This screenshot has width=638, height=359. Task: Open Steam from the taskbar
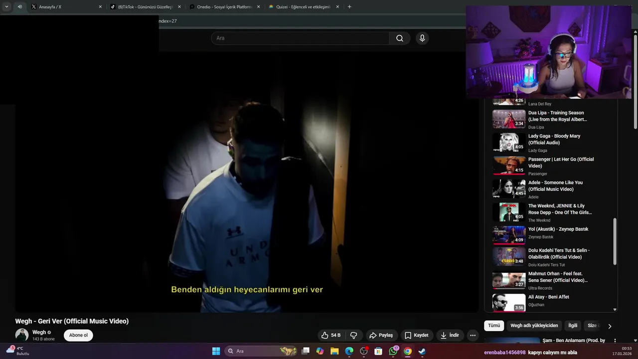pos(422,351)
